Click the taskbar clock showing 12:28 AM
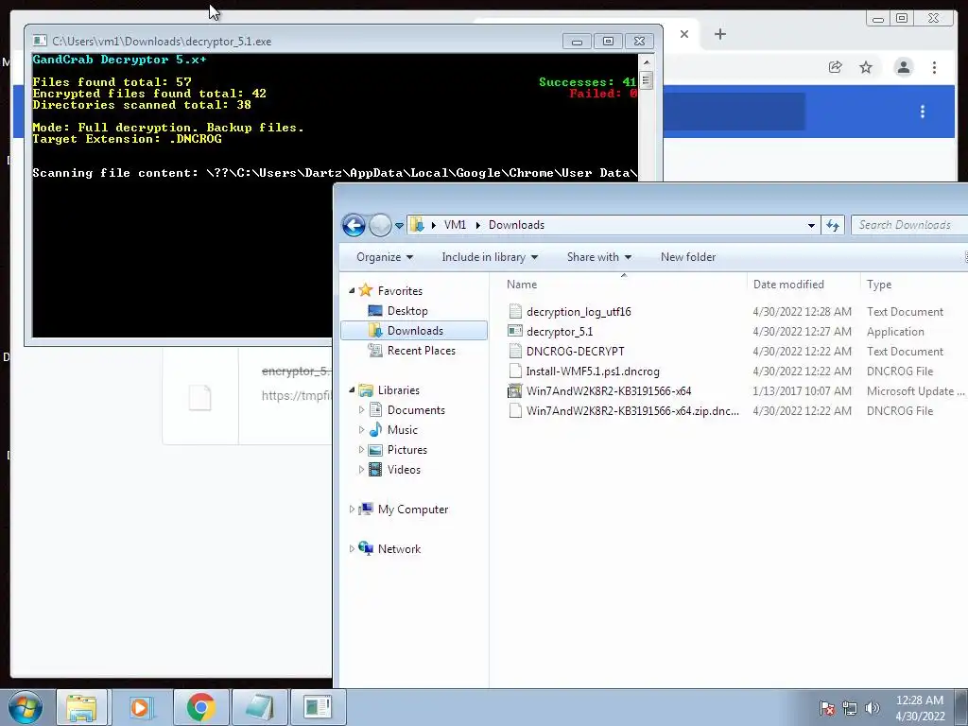 coord(919,708)
